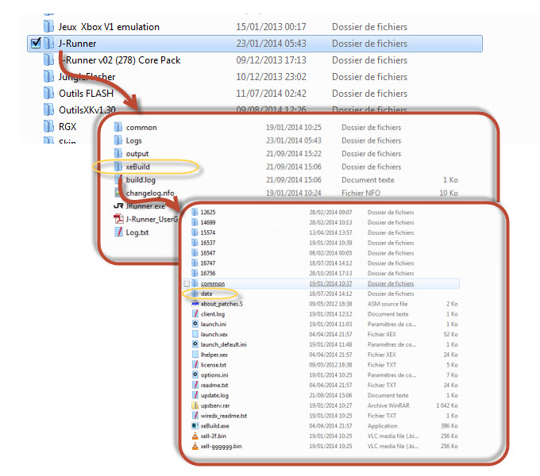Click the launch.xex file icon

[195, 334]
